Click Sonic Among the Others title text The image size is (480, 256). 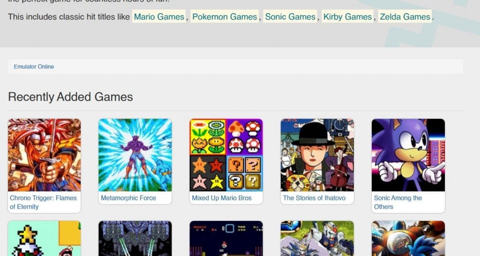click(x=398, y=202)
